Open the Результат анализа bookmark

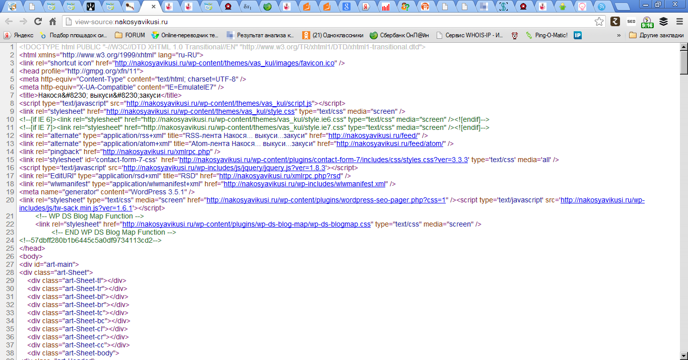(260, 35)
